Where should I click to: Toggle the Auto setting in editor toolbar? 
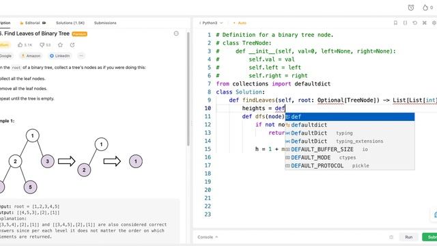coord(240,23)
